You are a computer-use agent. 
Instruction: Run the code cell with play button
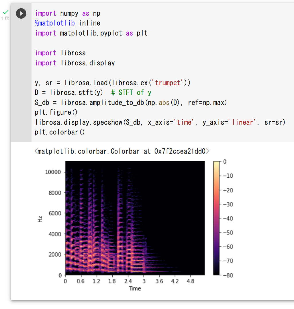[21, 13]
